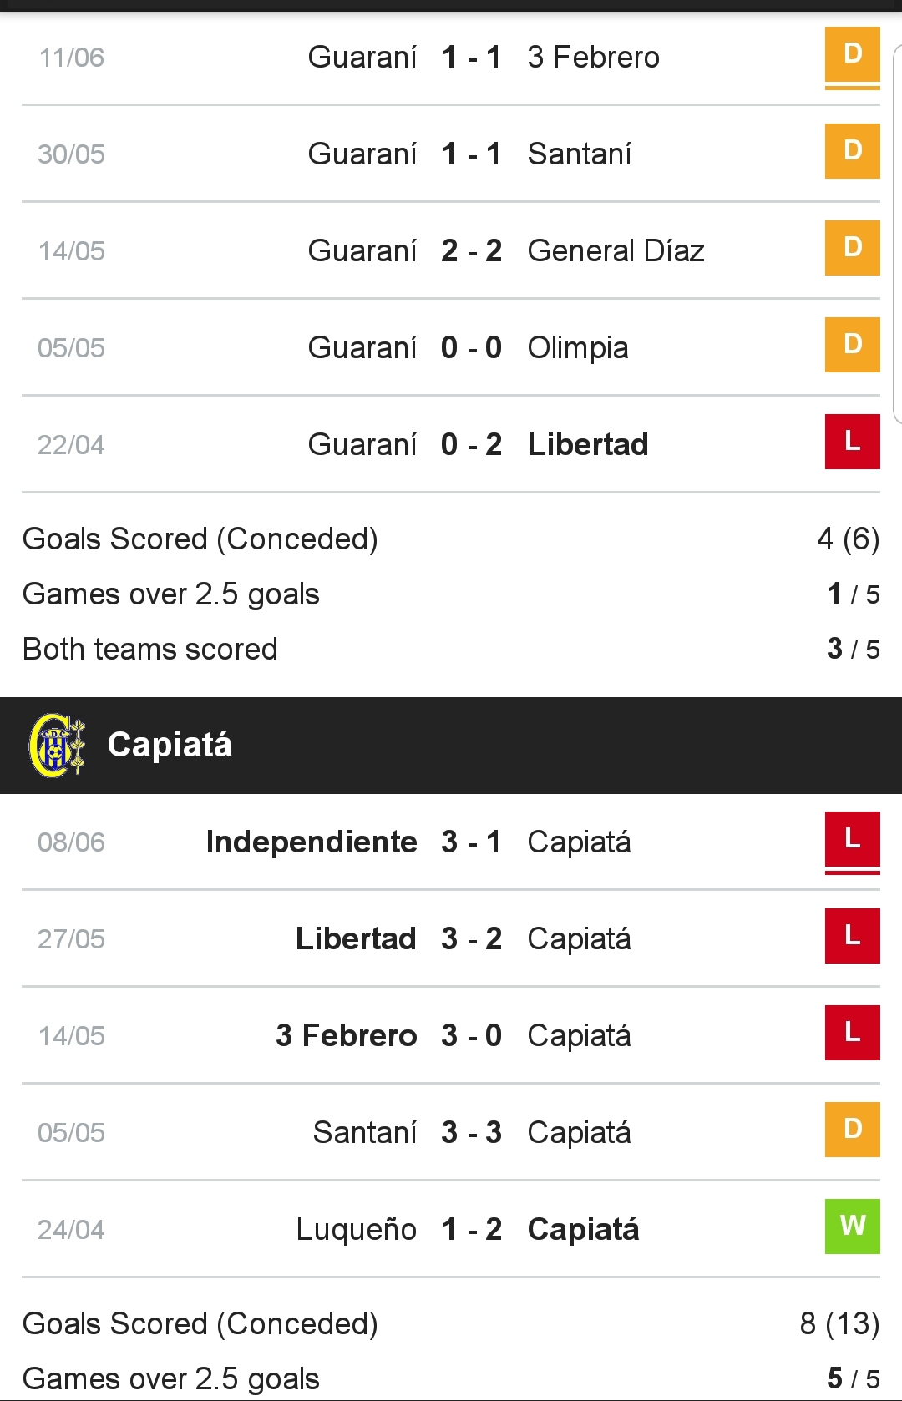Tap the green win badge for Luqueño match
Screen dimensions: 902x1401
tap(852, 1227)
